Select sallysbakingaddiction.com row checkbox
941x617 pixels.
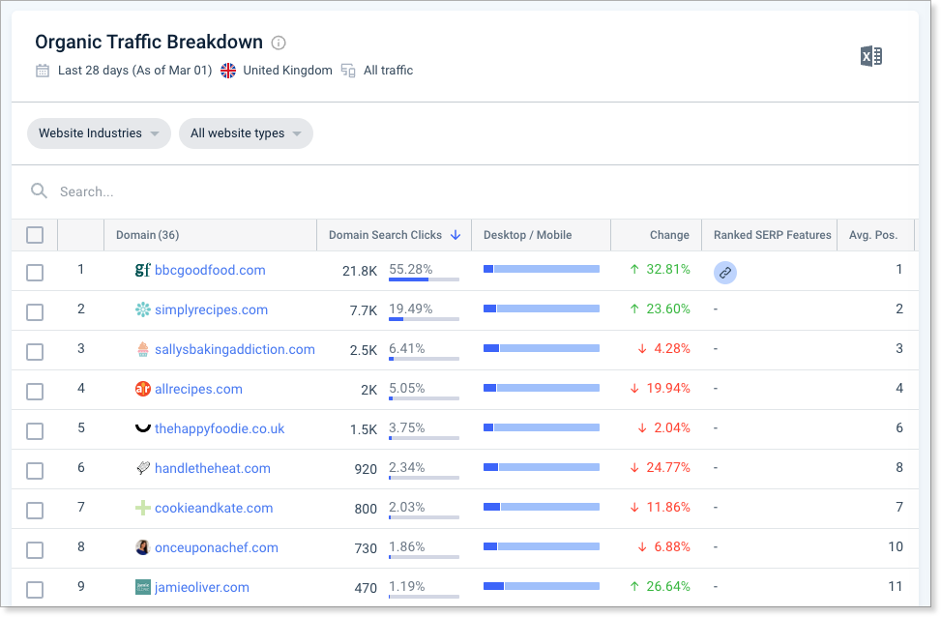35,352
